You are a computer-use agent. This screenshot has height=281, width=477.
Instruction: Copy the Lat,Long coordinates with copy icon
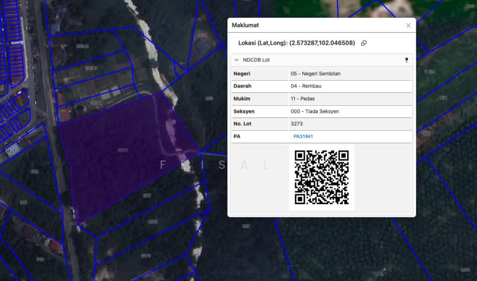pos(364,43)
